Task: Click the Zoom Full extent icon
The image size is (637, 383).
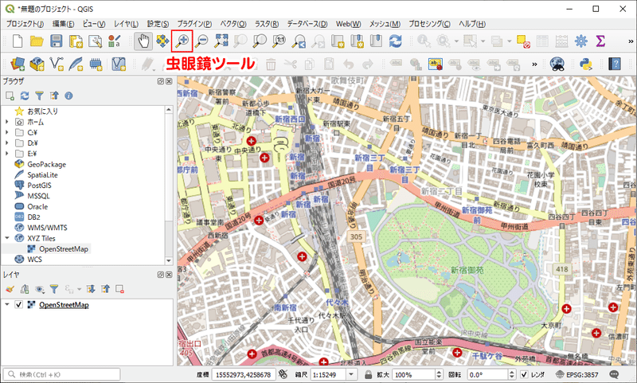Action: coord(221,41)
